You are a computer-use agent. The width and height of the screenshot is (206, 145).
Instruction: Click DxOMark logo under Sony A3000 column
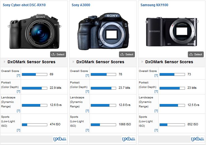click(x=129, y=139)
